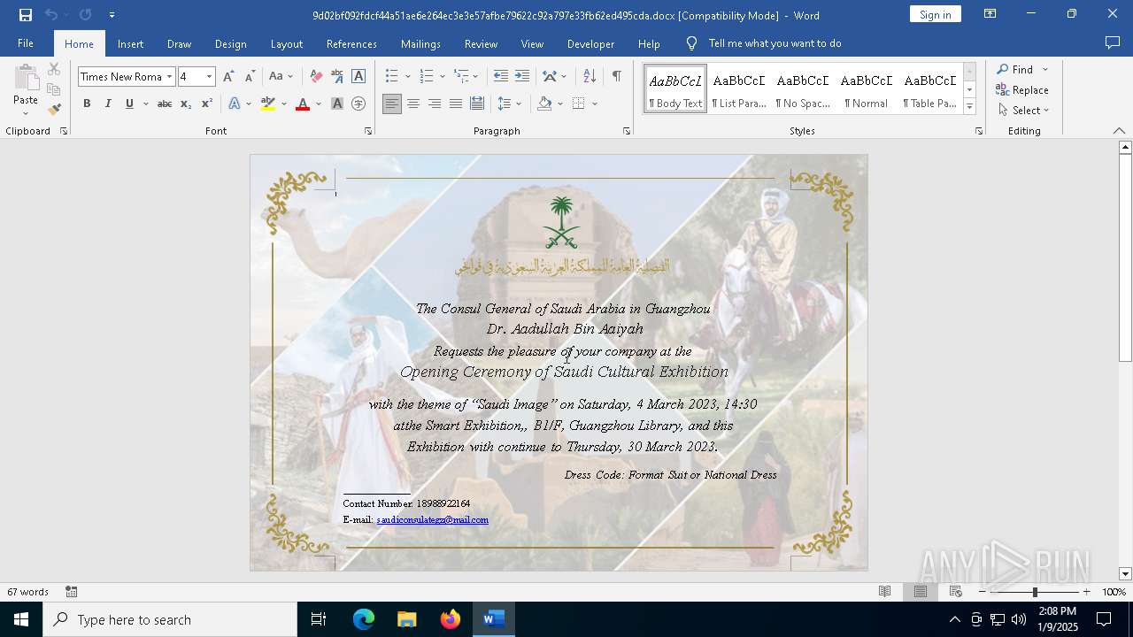This screenshot has width=1133, height=637.
Task: Open the Borders dropdown arrow
Action: (x=595, y=104)
